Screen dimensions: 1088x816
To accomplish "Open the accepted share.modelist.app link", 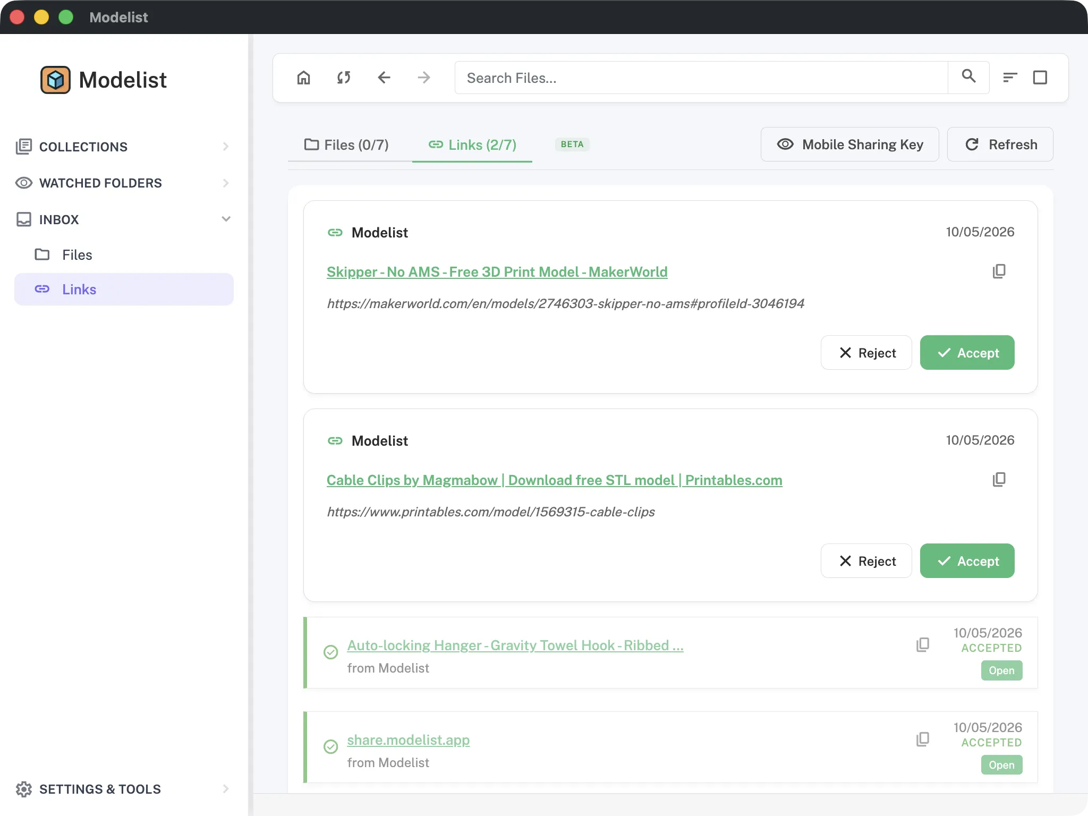I will (1001, 765).
